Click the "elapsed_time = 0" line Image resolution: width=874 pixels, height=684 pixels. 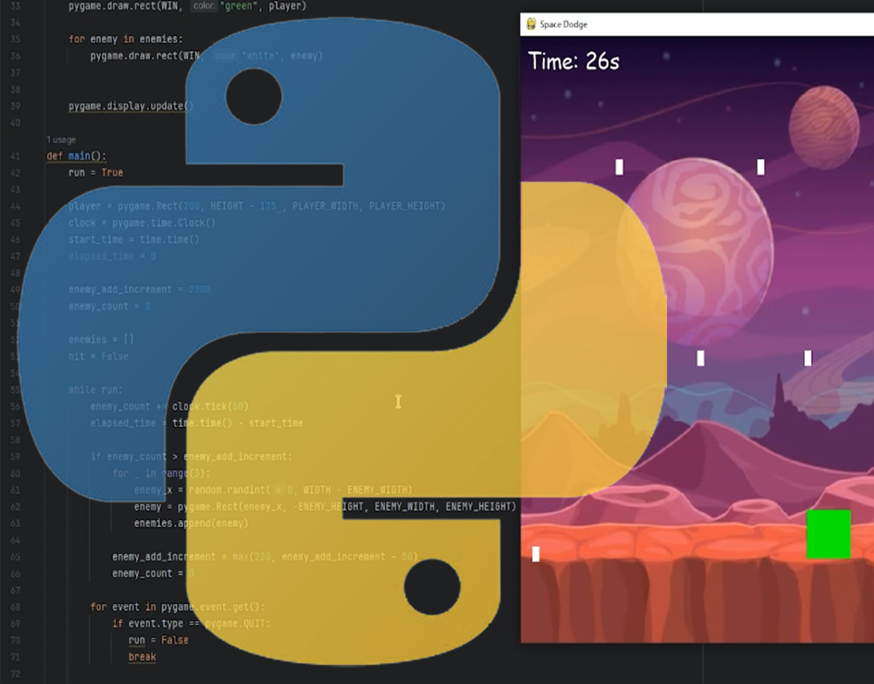click(x=112, y=256)
